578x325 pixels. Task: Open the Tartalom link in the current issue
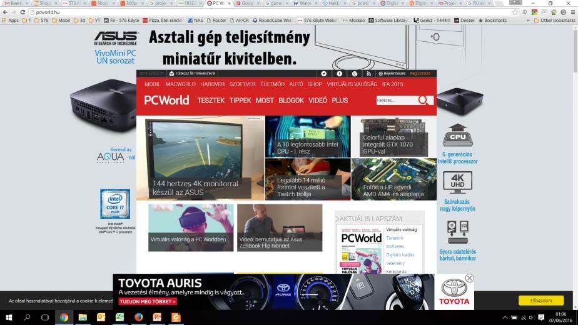click(395, 238)
